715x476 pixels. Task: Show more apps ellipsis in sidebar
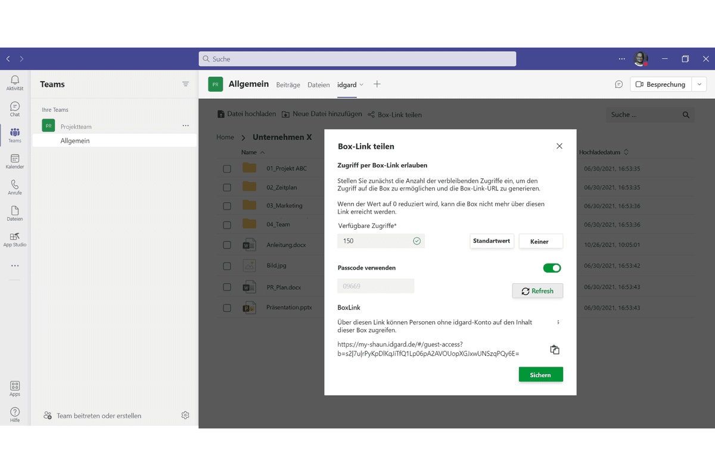click(x=15, y=266)
